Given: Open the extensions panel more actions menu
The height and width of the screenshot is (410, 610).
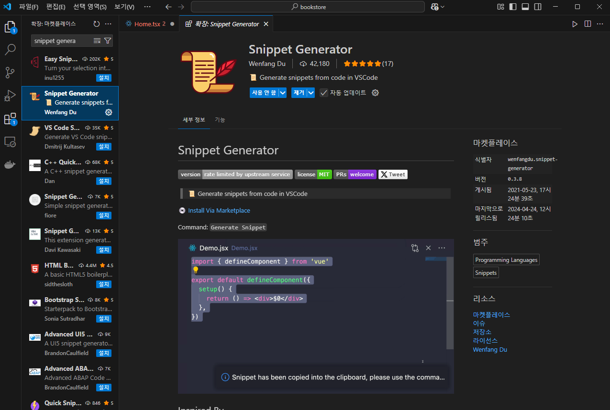Looking at the screenshot, I should [108, 24].
